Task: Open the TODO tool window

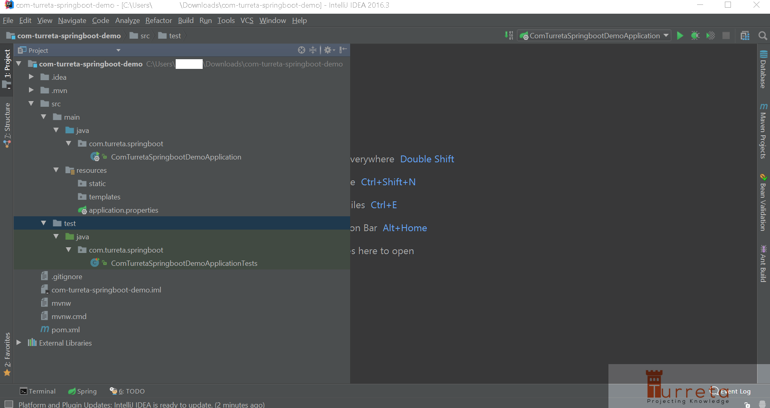Action: click(x=127, y=391)
